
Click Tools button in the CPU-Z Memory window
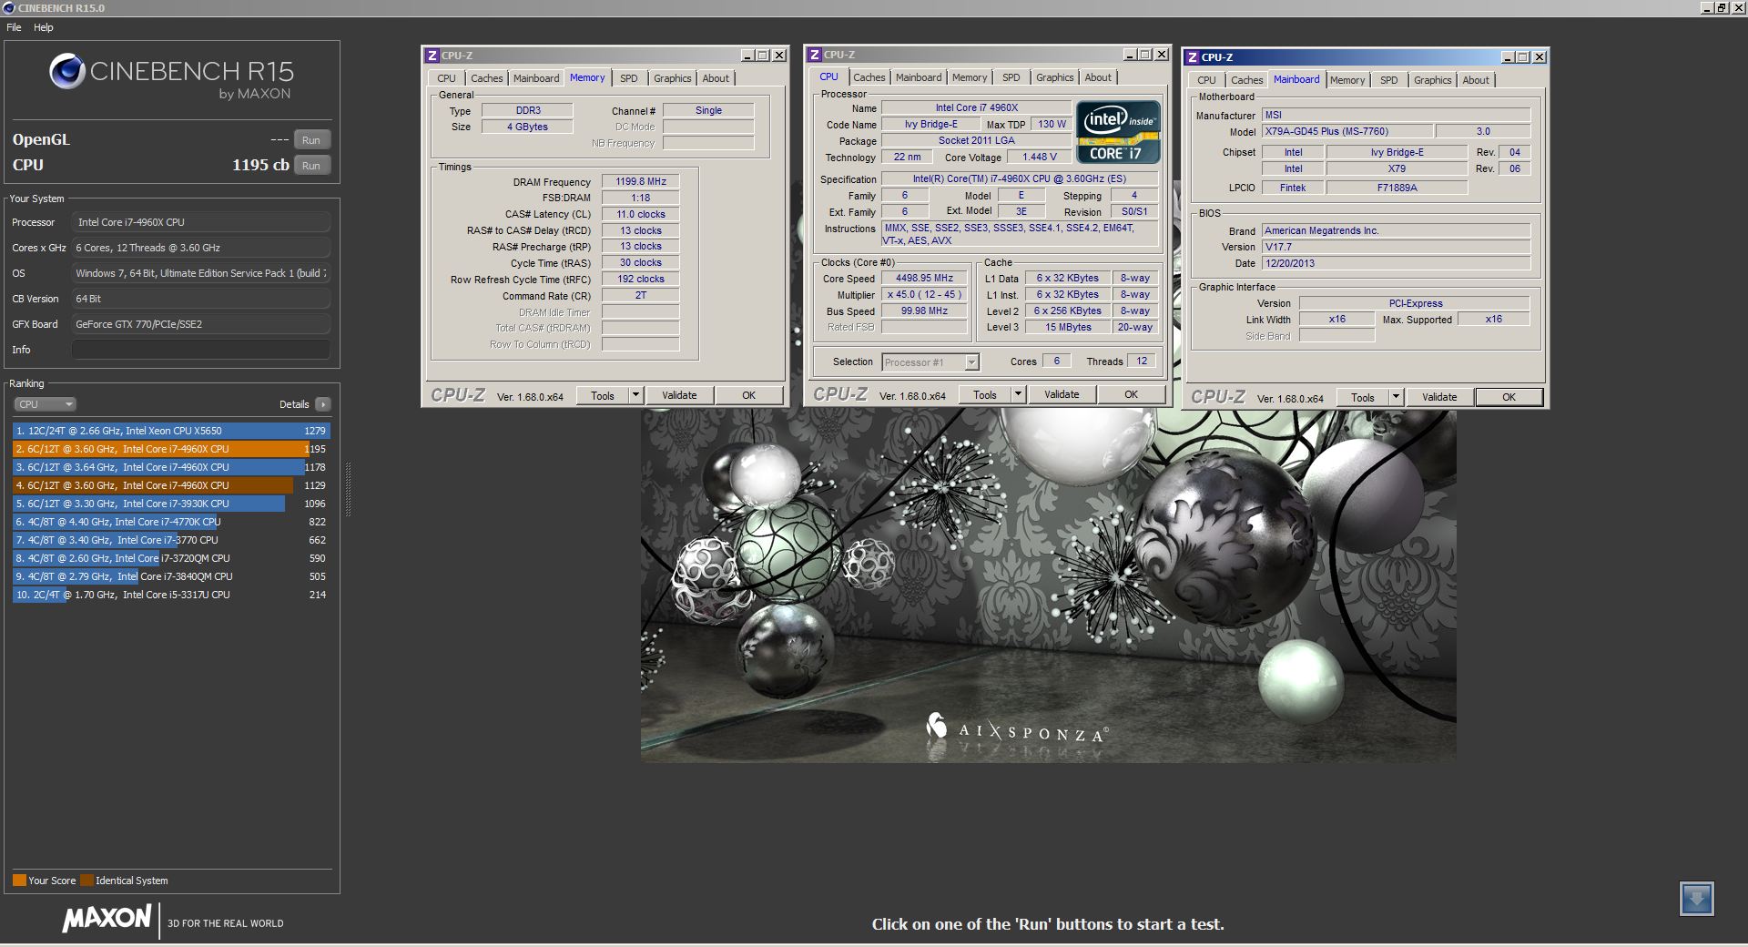click(x=603, y=395)
